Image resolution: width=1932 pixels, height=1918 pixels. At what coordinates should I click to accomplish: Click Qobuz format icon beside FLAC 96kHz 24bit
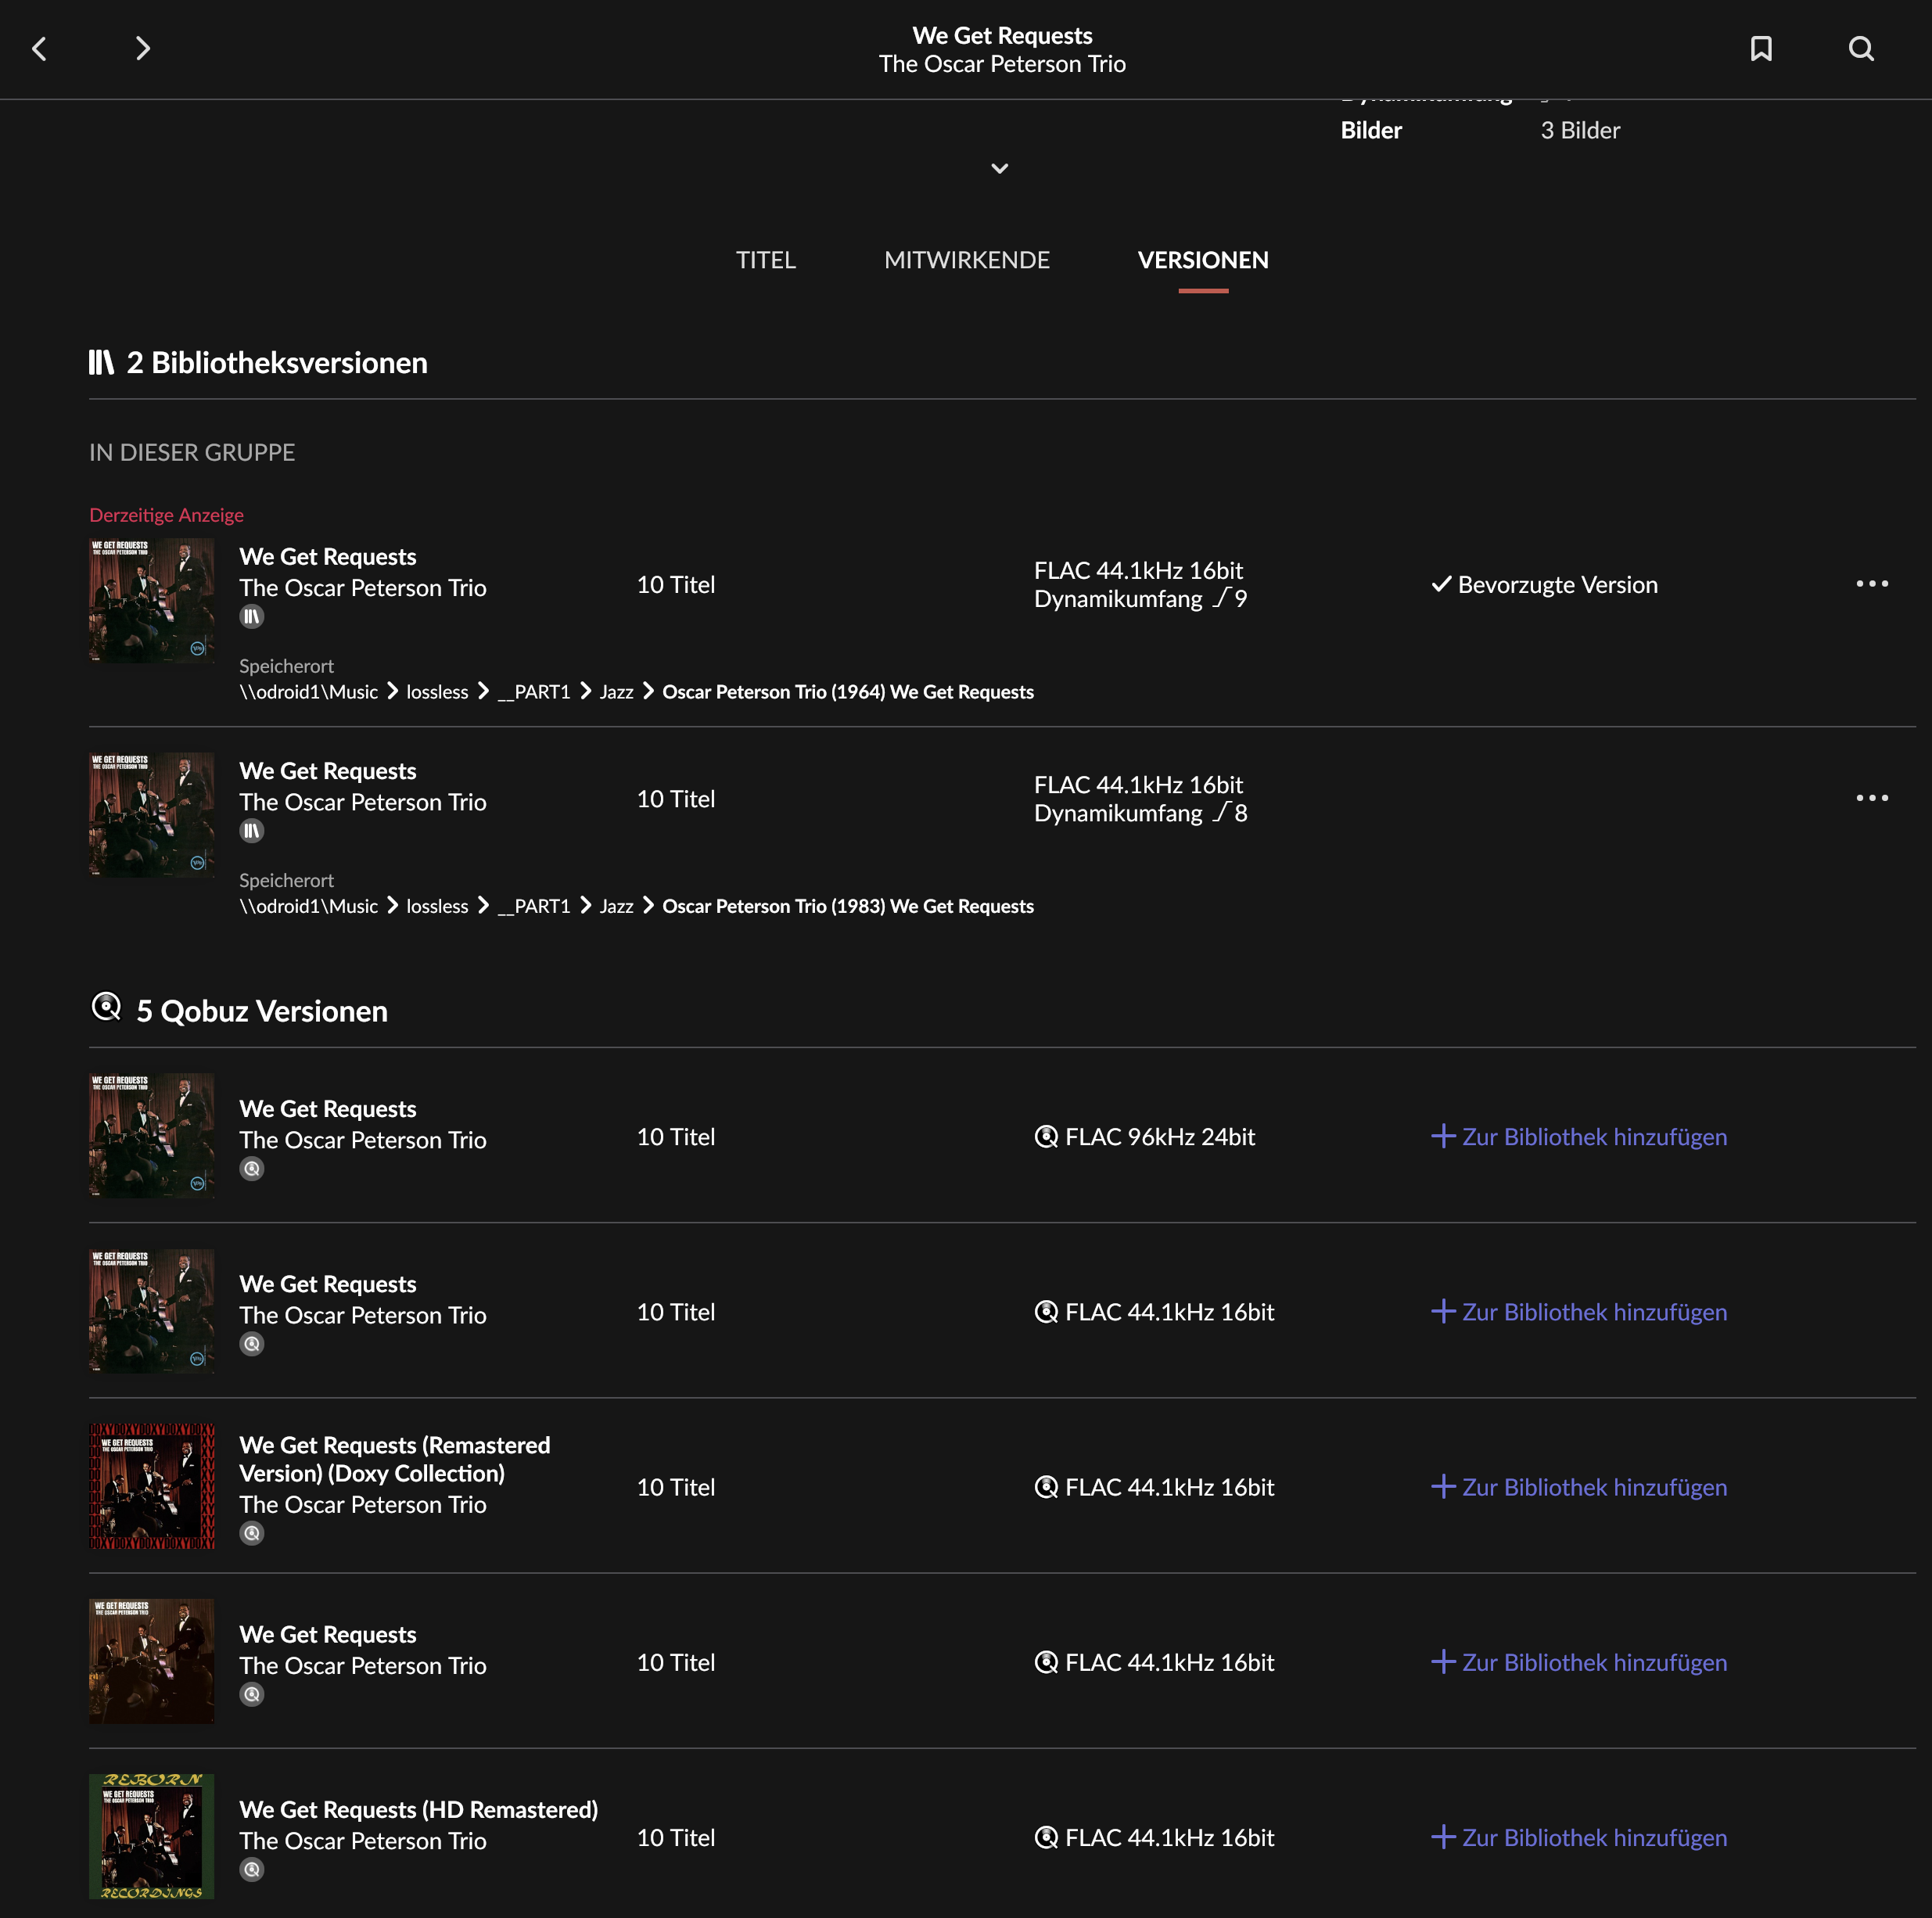tap(1046, 1136)
